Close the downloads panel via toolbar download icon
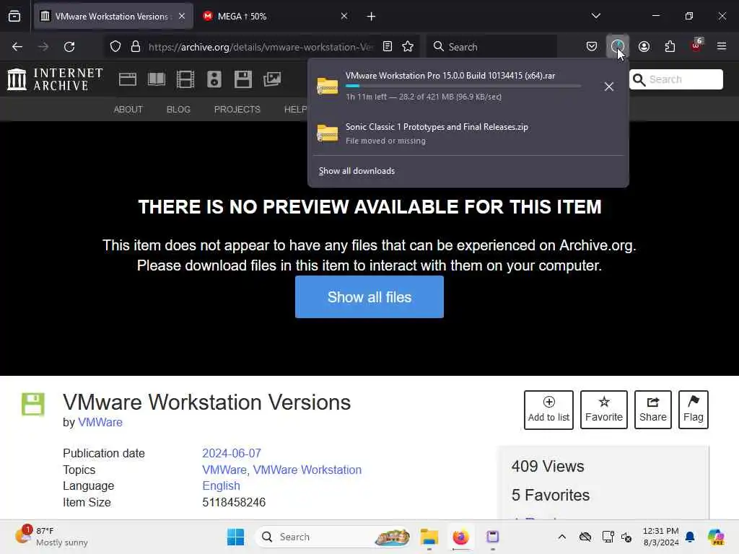The width and height of the screenshot is (739, 554). (618, 47)
